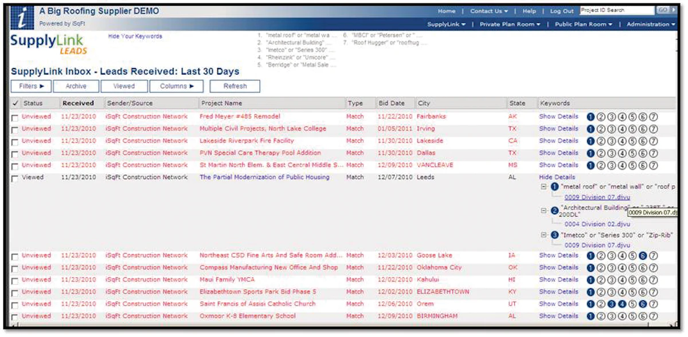The width and height of the screenshot is (688, 337).
Task: Open the Help menu item
Action: point(529,11)
